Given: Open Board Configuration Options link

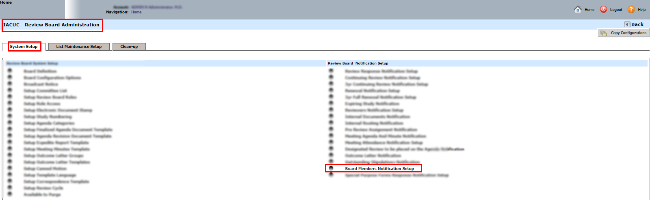Looking at the screenshot, I should [52, 78].
